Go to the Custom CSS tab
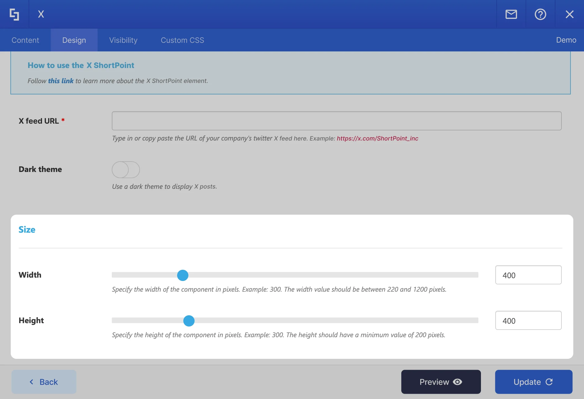The height and width of the screenshot is (399, 584). (182, 40)
